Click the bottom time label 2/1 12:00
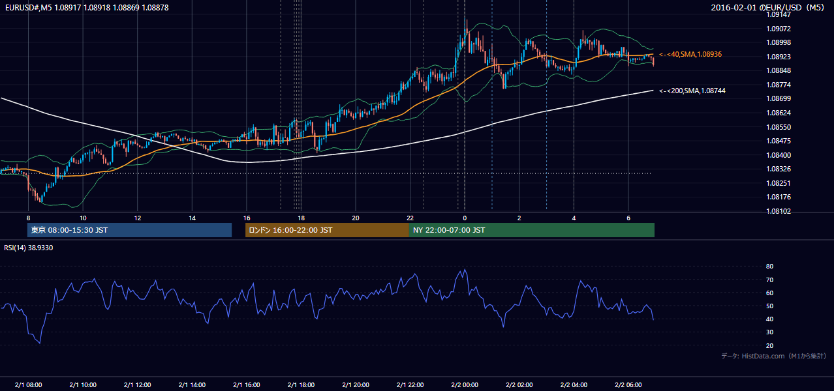This screenshot has height=391, width=834. tap(137, 384)
